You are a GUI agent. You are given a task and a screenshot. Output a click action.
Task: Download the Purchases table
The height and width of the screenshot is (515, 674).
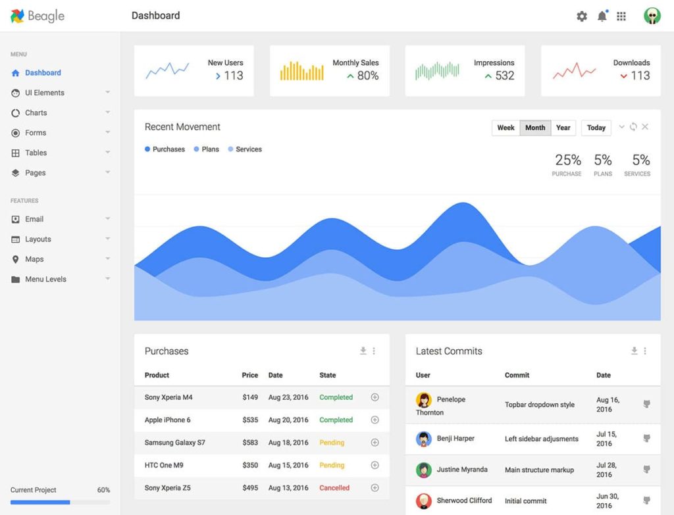(x=363, y=351)
